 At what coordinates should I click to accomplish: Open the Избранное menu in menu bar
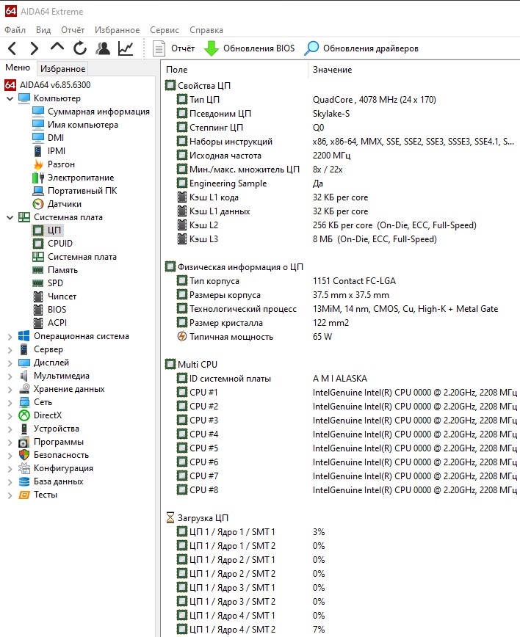pos(117,30)
